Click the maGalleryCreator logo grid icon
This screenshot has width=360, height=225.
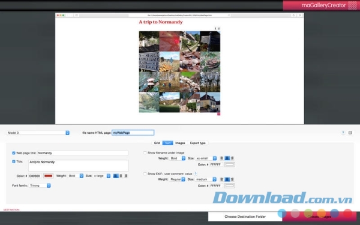[352, 5]
